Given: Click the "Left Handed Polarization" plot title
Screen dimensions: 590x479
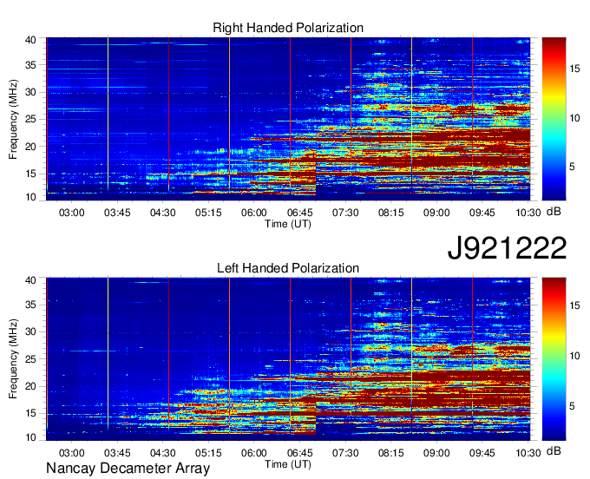Looking at the screenshot, I should click(x=288, y=268).
